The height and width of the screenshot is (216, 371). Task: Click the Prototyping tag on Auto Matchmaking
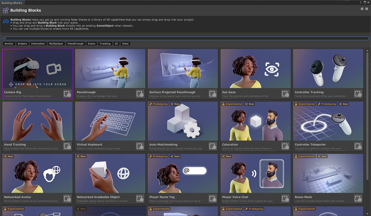pos(158,104)
